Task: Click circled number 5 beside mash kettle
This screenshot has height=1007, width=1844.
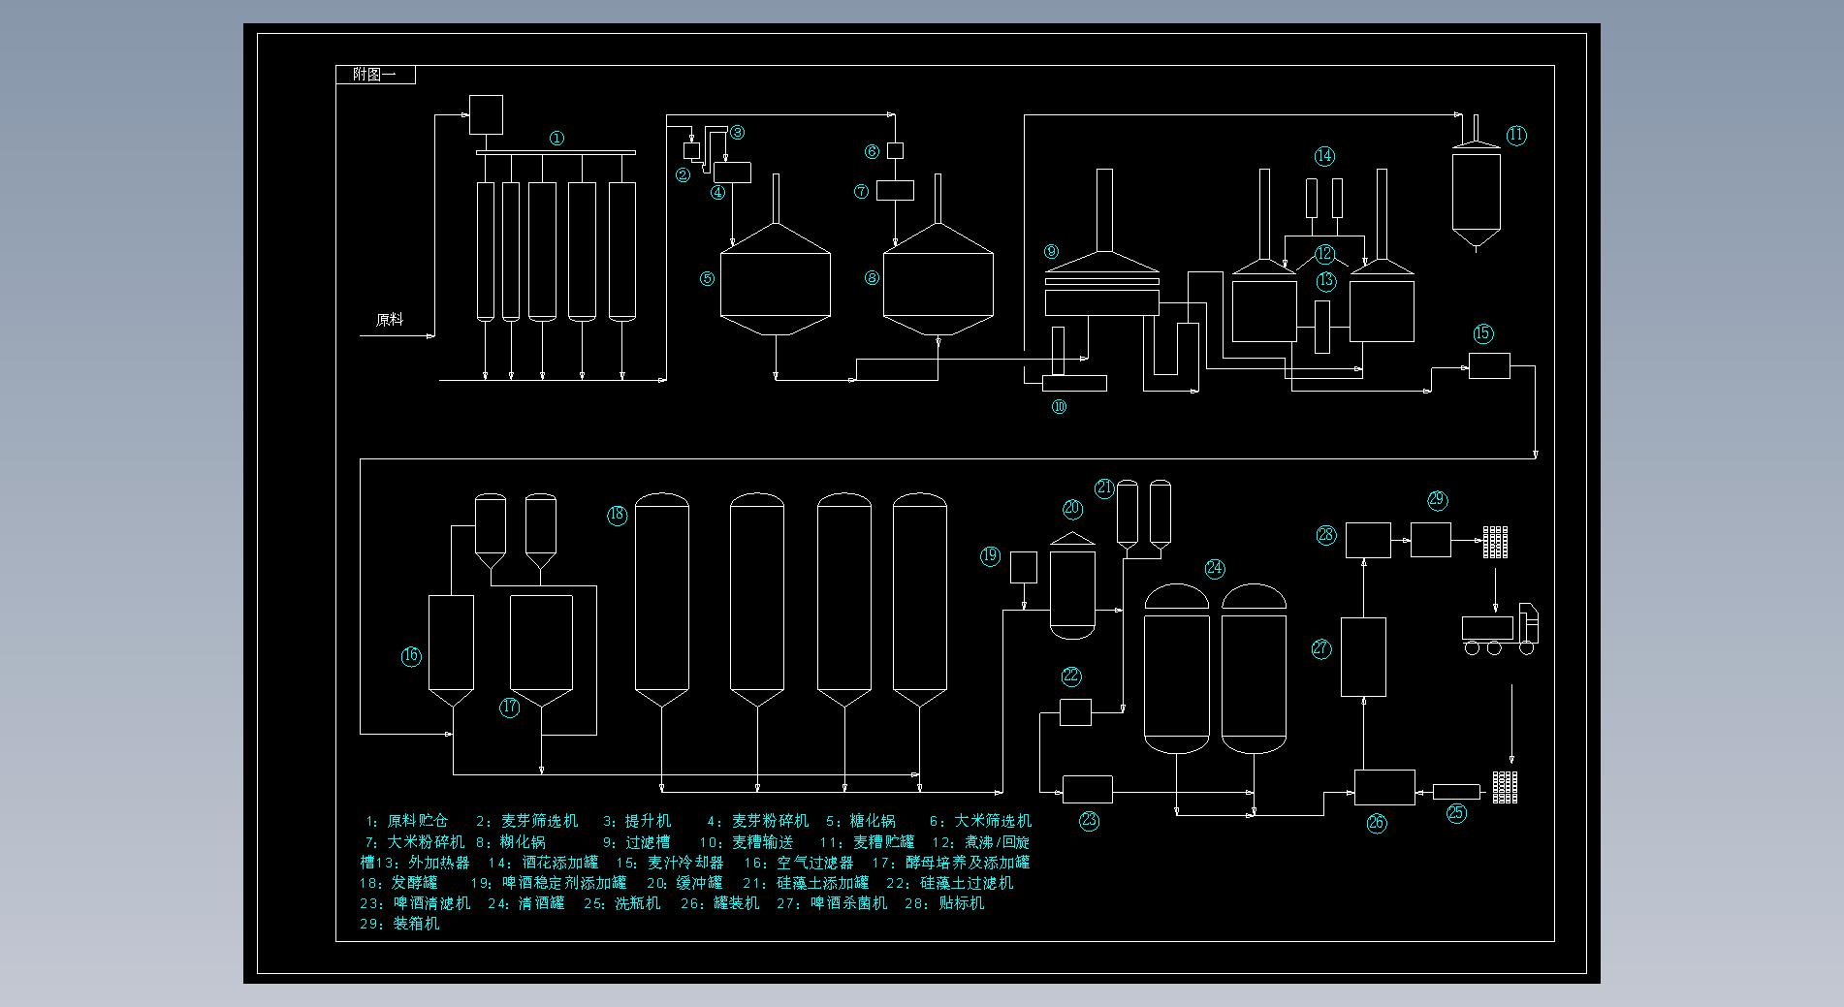Action: pos(707,279)
